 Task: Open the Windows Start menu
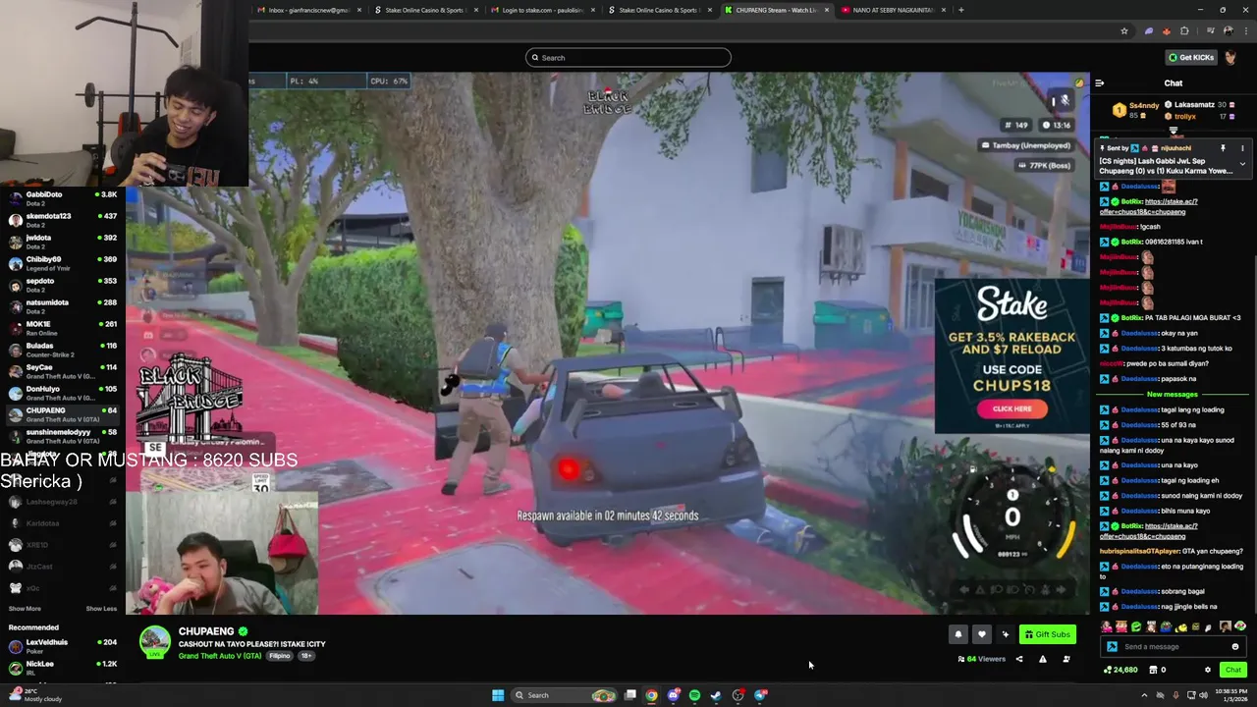(498, 695)
